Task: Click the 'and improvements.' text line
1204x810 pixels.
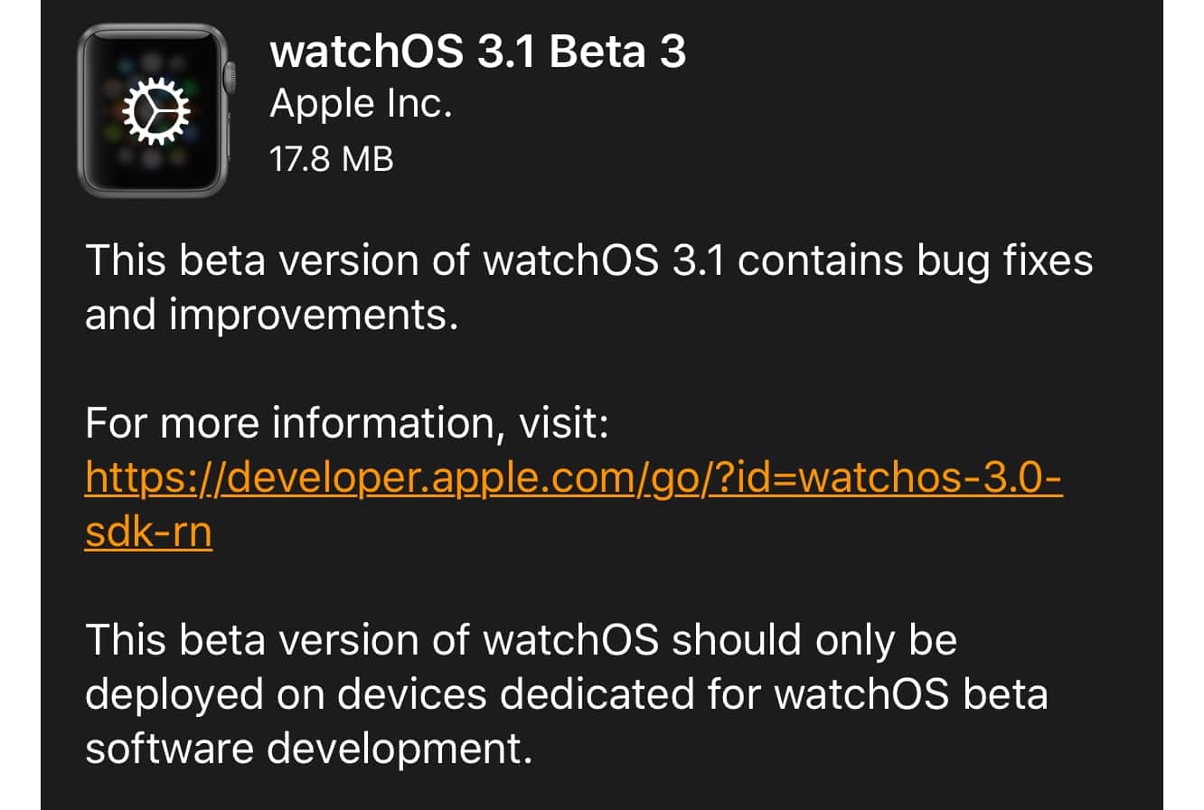Action: 267,316
